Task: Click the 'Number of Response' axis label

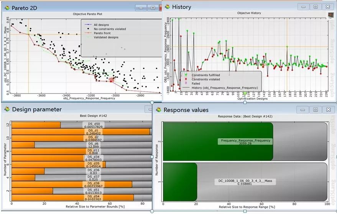Action: point(156,160)
